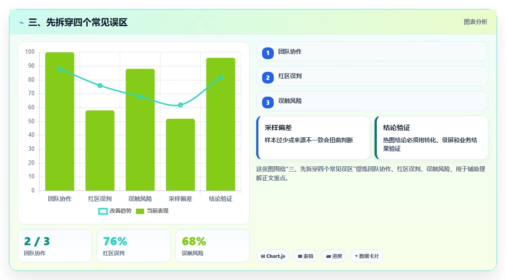Image resolution: width=506 pixels, height=280 pixels.
Task: Click the 进度 tag
Action: 334,256
